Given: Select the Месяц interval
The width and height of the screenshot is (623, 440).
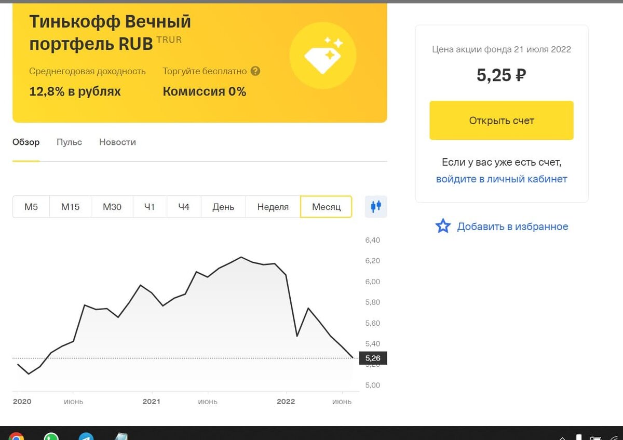Looking at the screenshot, I should click(x=326, y=206).
